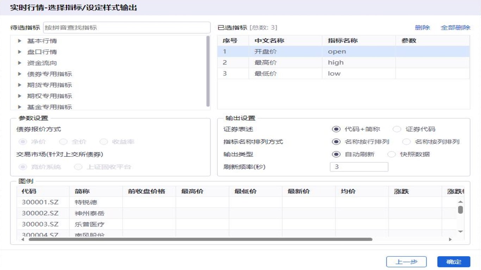The width and height of the screenshot is (481, 270).
Task: Select the 最低价 row in selected indicators
Action: (x=343, y=73)
